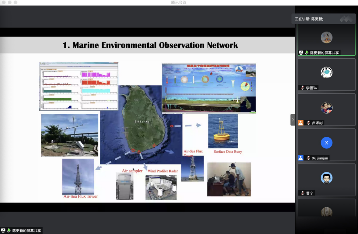Click the 正在讲话: 陈更新 speaking indicator
This screenshot has width=358, height=234.
(x=309, y=19)
